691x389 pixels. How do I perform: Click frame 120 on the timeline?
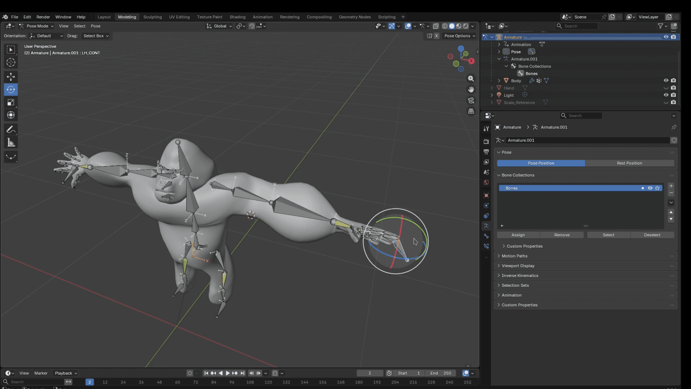268,382
